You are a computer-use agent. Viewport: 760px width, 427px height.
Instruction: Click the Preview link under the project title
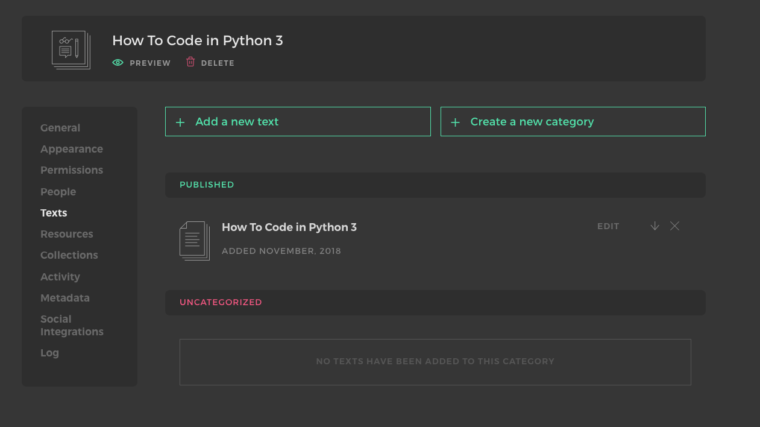click(142, 63)
